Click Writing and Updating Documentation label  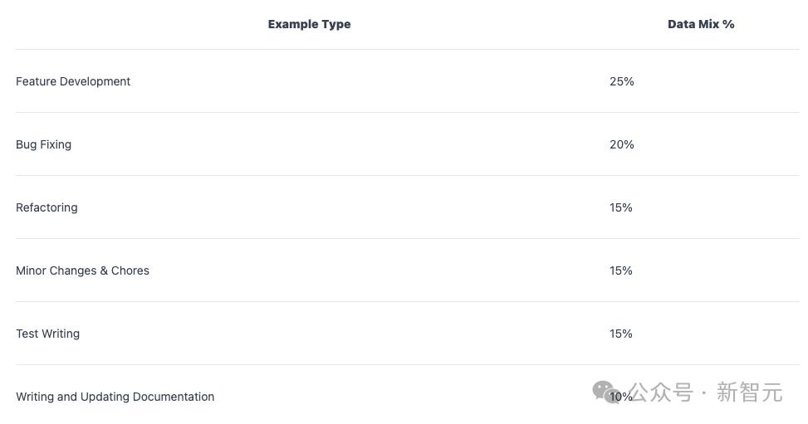(x=115, y=397)
